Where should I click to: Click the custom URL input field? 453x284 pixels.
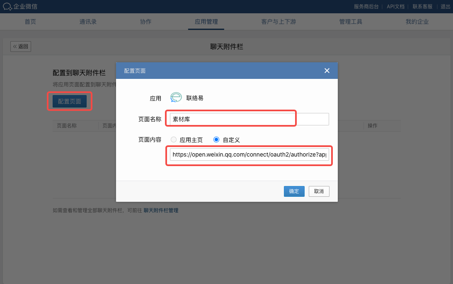pyautogui.click(x=249, y=154)
